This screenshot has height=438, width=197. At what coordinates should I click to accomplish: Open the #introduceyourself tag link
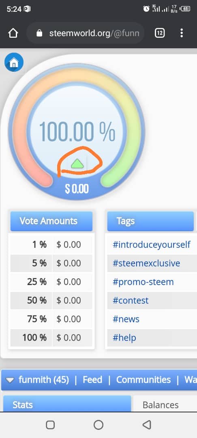[x=152, y=245]
